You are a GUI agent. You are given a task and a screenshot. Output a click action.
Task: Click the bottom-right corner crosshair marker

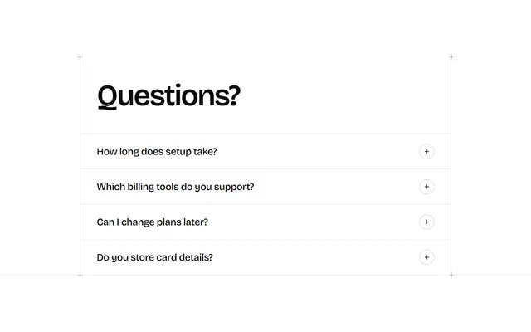451,275
